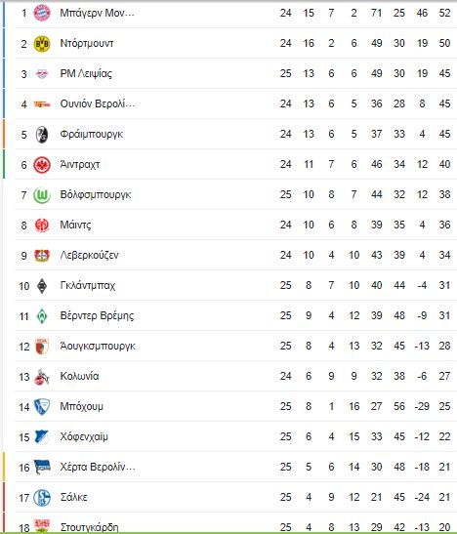The height and width of the screenshot is (534, 457).
Task: Click the Freiburg club logo
Action: tap(42, 135)
